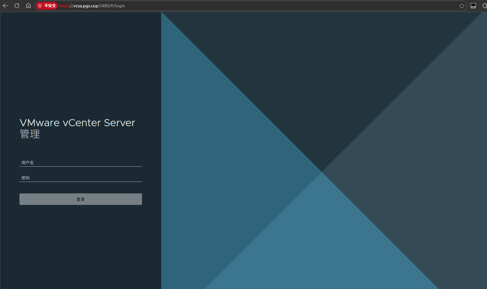
Task: Click the 登录 login button
Action: (81, 199)
